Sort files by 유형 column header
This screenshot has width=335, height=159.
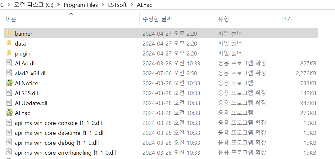click(224, 19)
